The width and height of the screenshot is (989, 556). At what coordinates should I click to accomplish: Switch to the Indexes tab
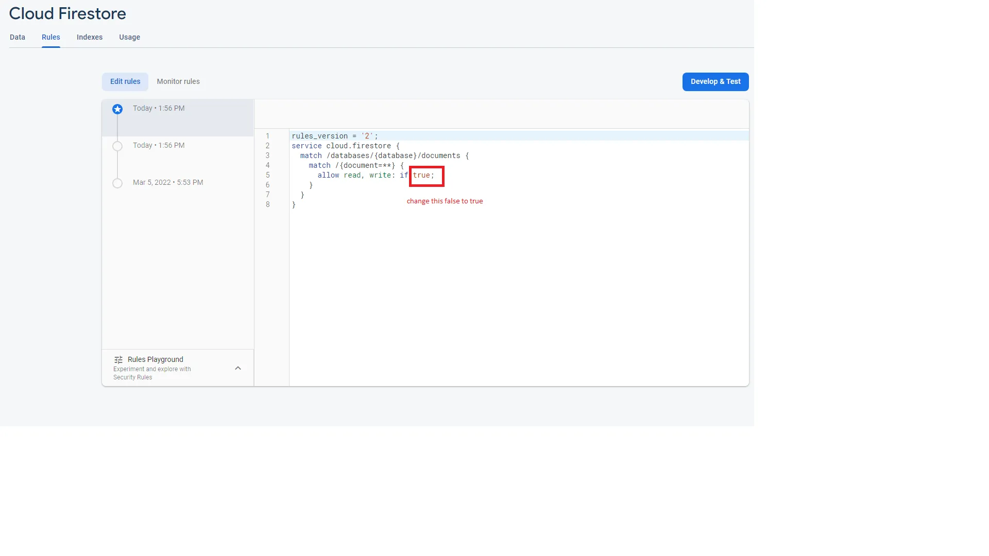pos(90,37)
